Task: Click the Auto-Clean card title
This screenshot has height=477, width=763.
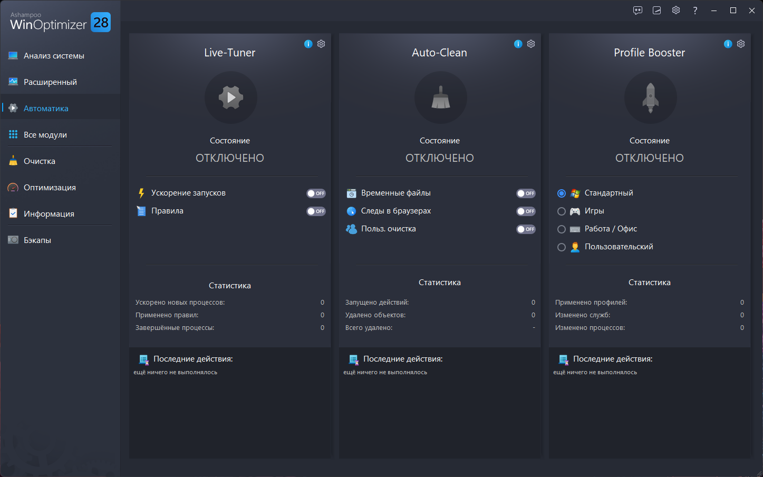Action: [440, 53]
